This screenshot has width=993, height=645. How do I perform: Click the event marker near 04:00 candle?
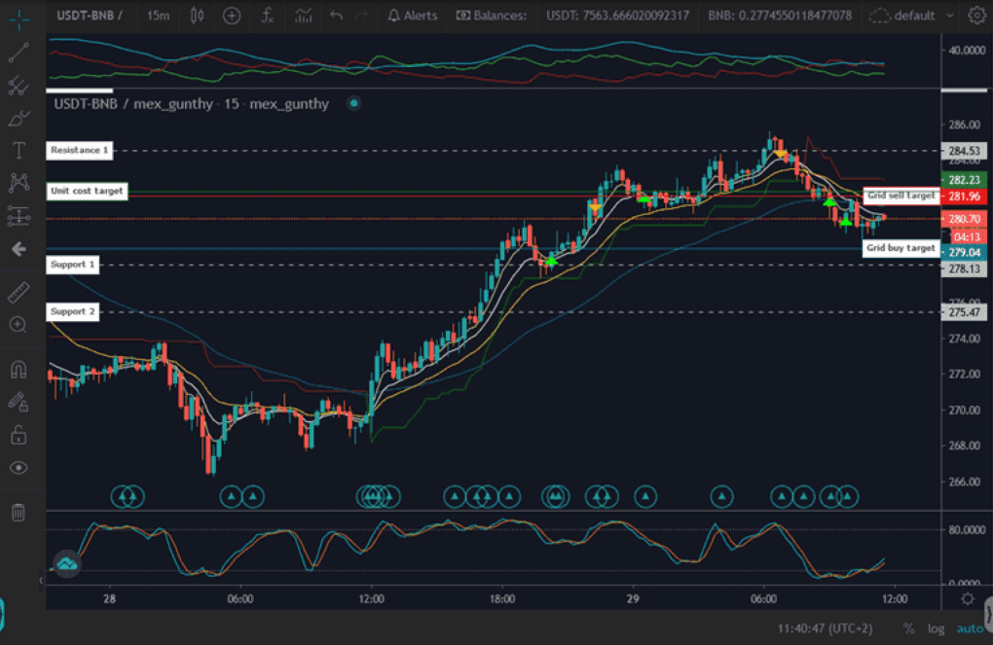[722, 497]
